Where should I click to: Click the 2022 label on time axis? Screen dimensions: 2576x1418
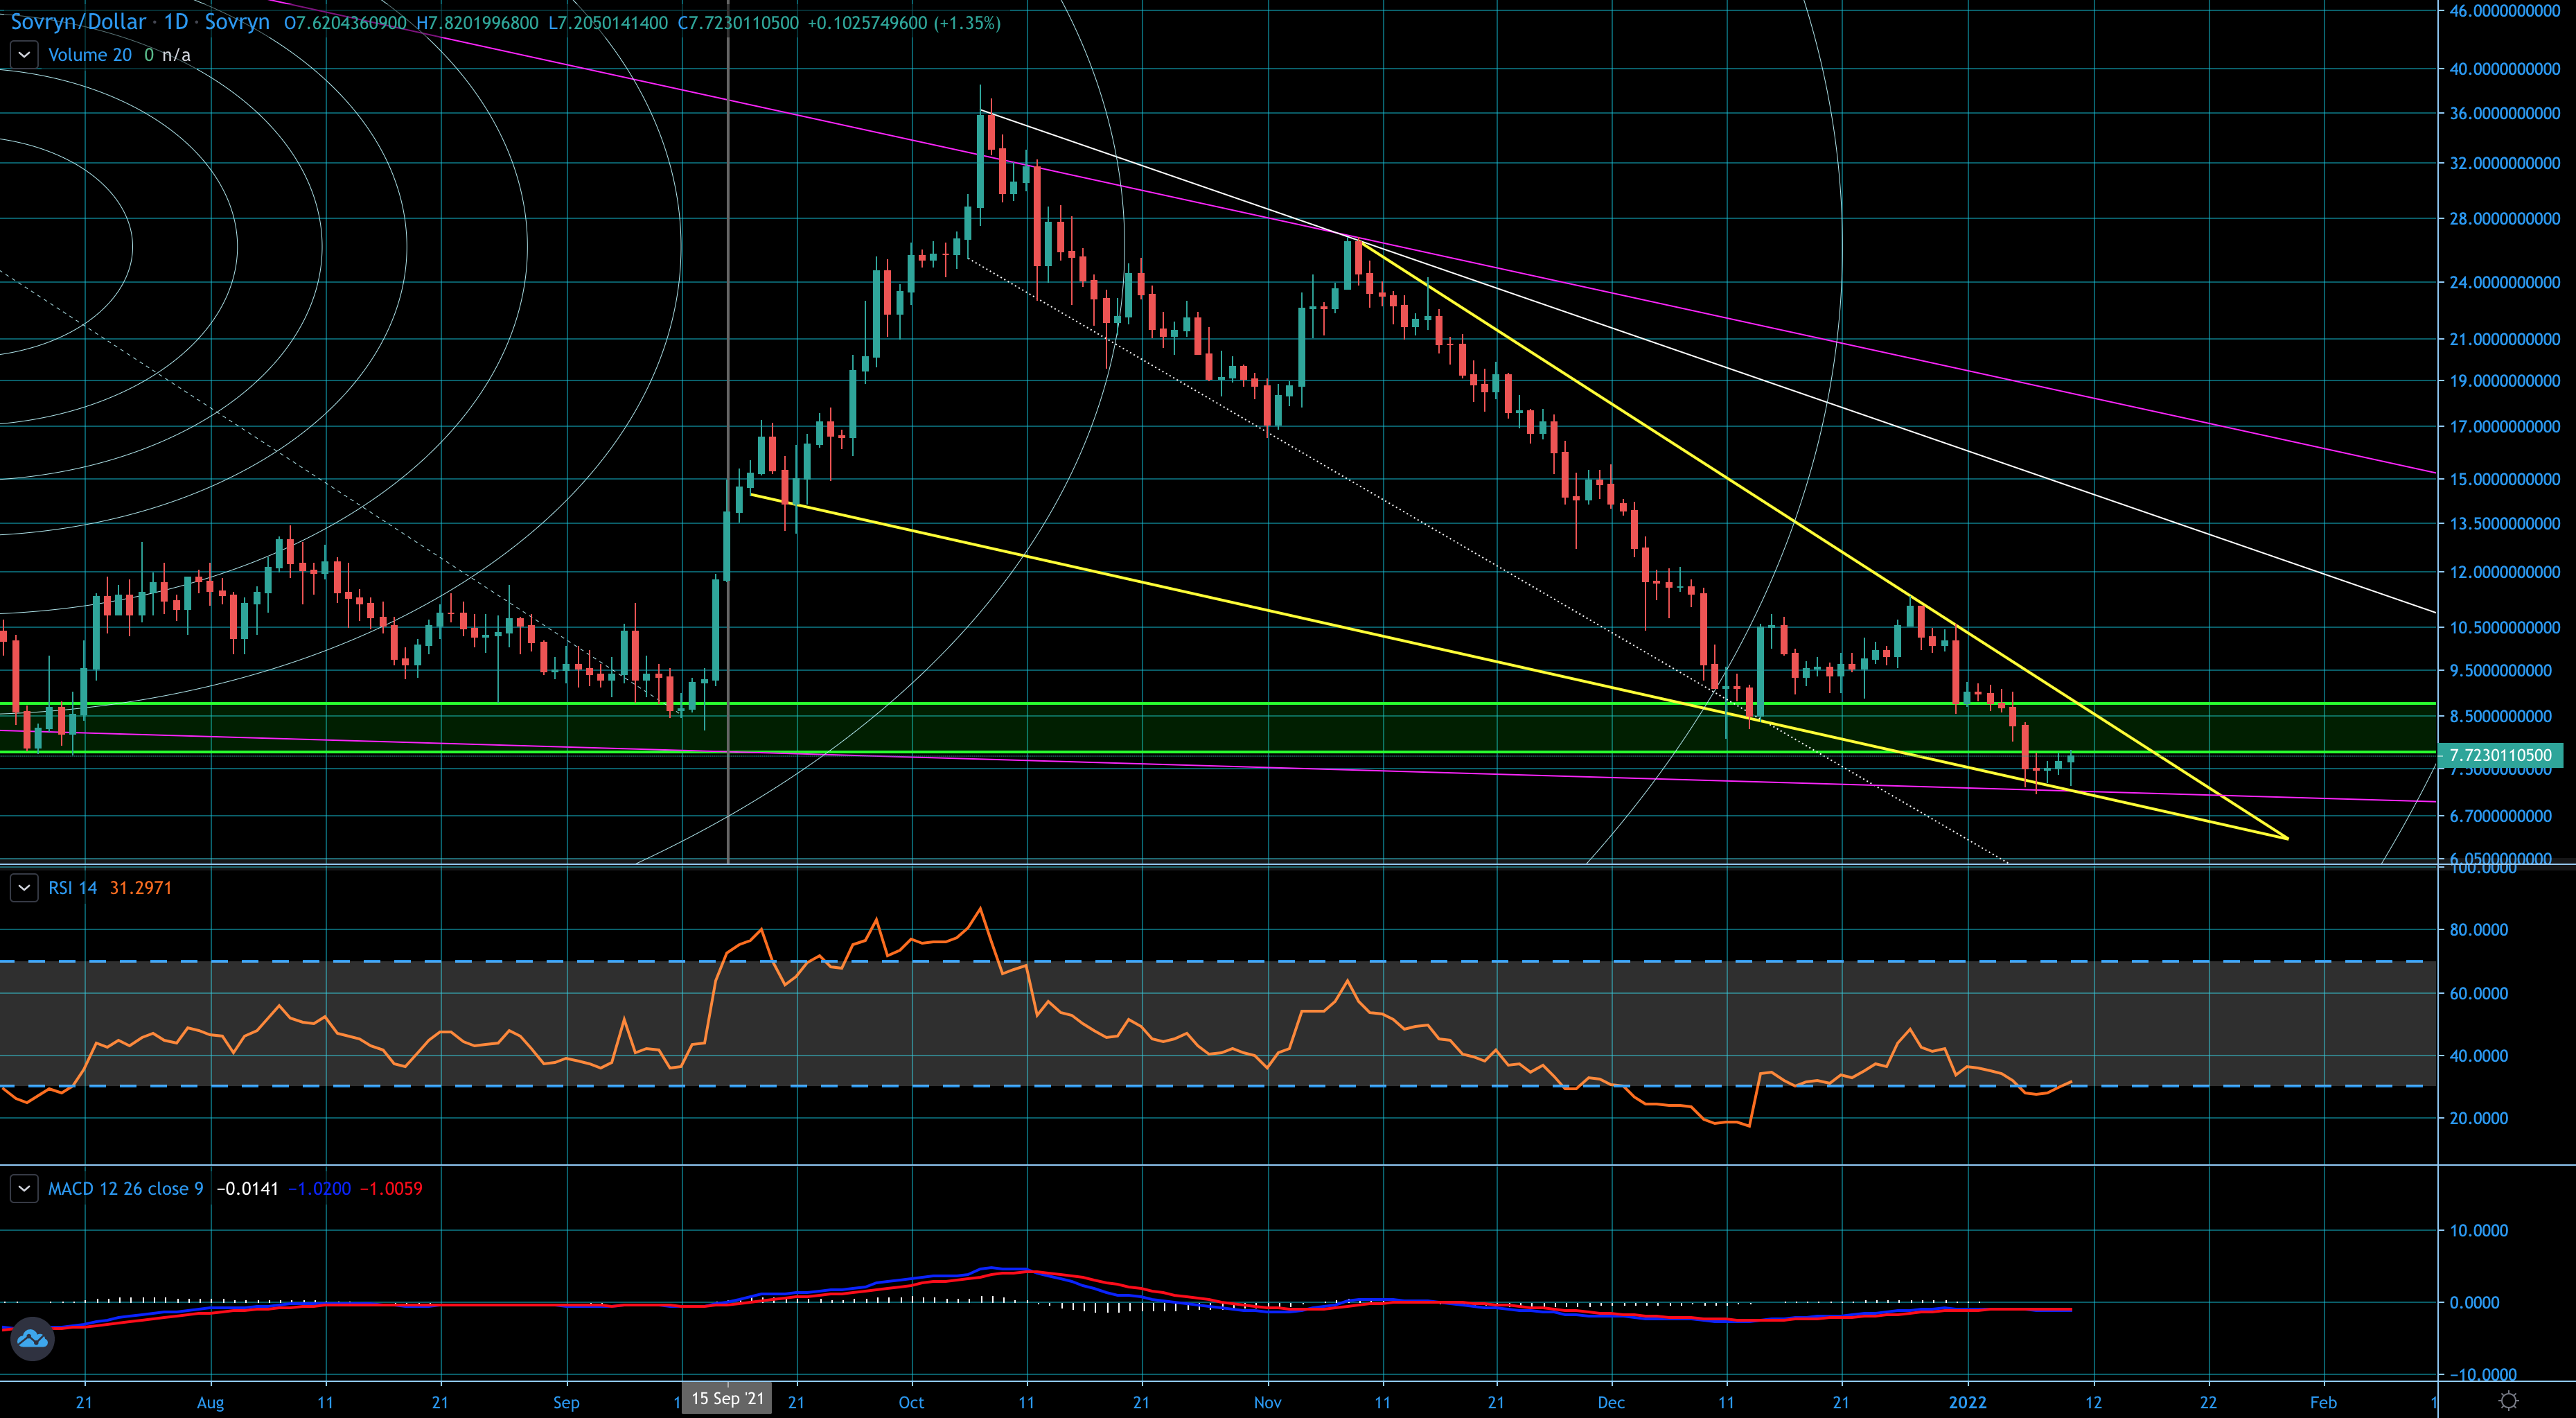(x=1967, y=1402)
